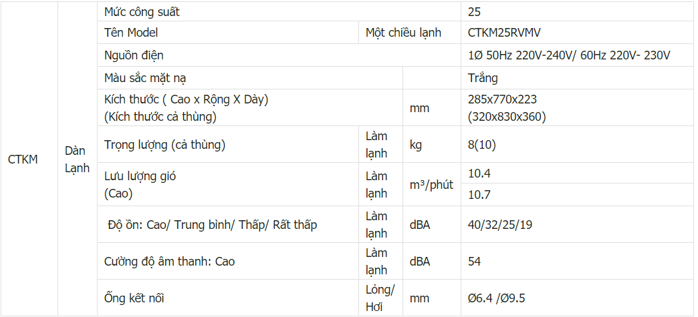Click the Lỏng/Hơi cell
Screen dimensions: 698x317
(380, 298)
